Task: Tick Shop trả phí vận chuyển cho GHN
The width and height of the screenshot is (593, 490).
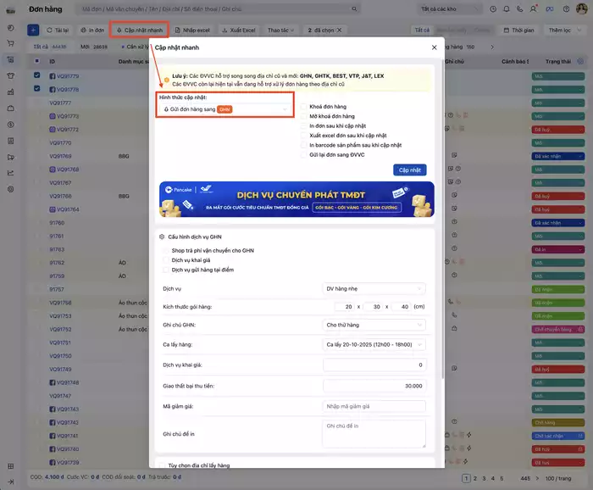Action: pyautogui.click(x=165, y=251)
